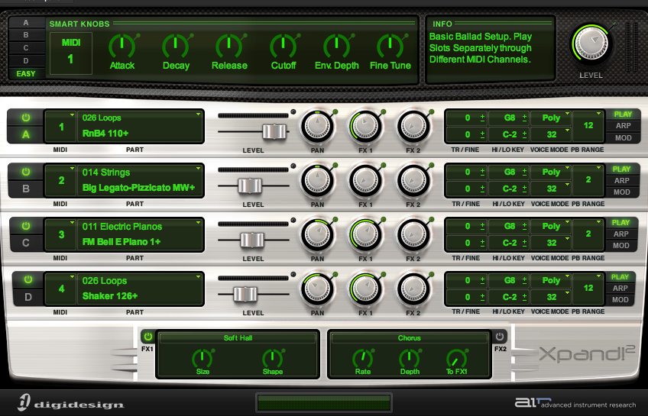This screenshot has height=416, width=648.
Task: Click slot B FX 2 knob
Action: 413,180
